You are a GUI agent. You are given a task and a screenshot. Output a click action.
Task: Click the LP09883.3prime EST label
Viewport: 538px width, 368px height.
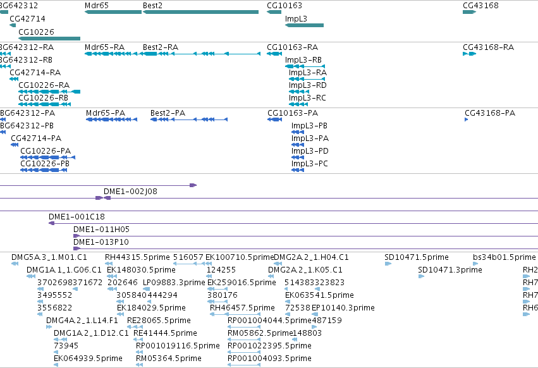click(x=174, y=283)
